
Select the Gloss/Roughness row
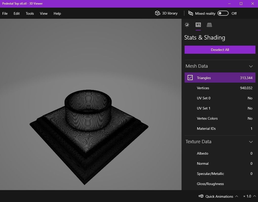(x=220, y=184)
